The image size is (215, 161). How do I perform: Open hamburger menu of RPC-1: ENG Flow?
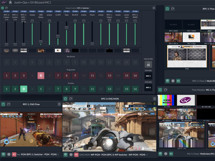tap(59, 104)
